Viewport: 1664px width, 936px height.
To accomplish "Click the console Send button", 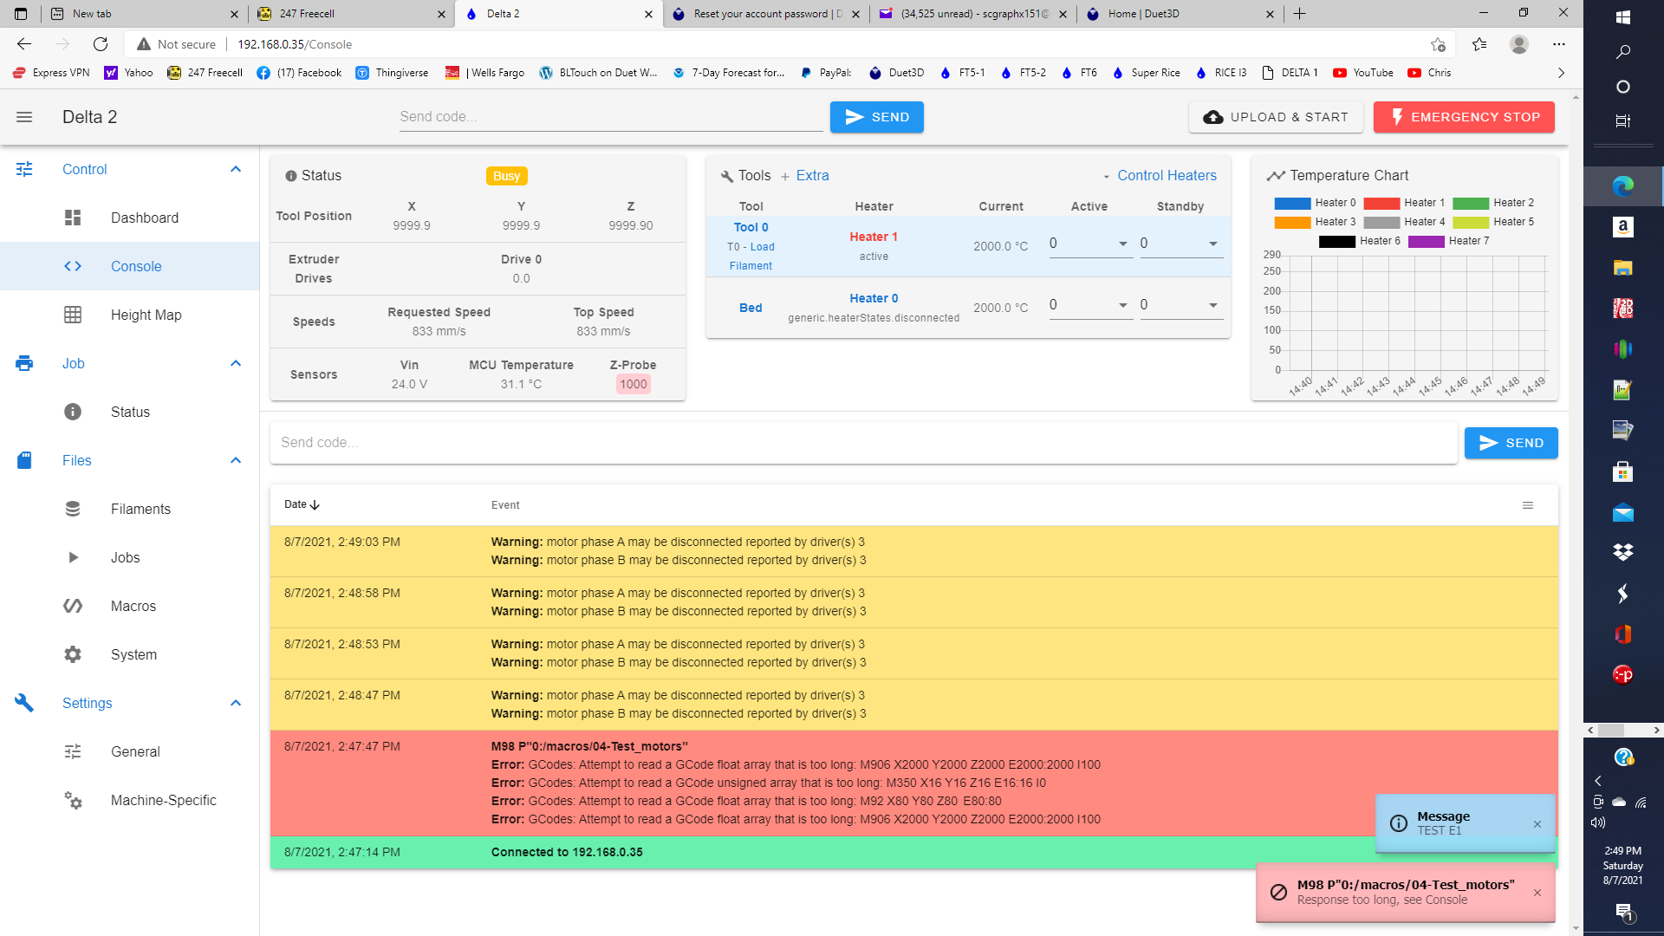I will pyautogui.click(x=1511, y=443).
